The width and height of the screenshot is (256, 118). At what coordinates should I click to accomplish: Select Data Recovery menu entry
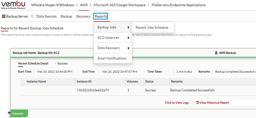click(x=113, y=48)
